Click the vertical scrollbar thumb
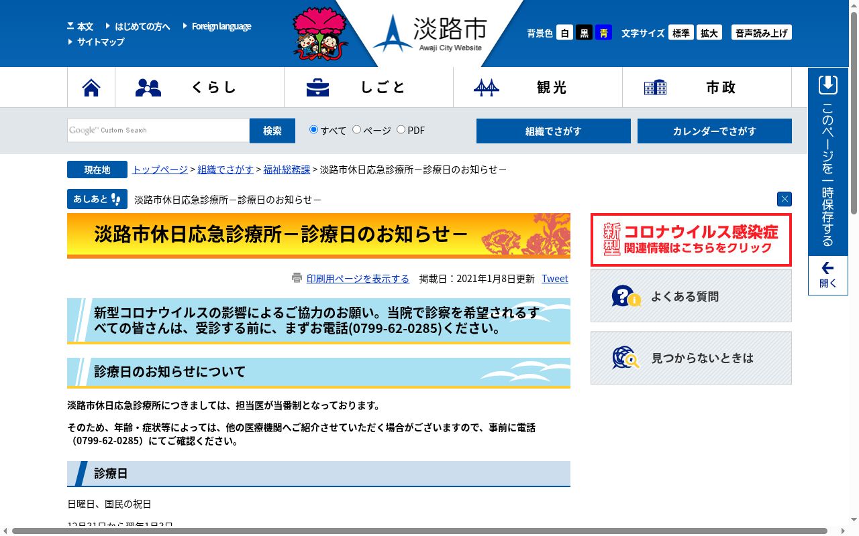859x536 pixels. pyautogui.click(x=854, y=113)
